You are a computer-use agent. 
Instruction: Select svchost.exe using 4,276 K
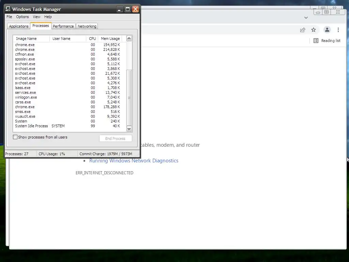70,83
